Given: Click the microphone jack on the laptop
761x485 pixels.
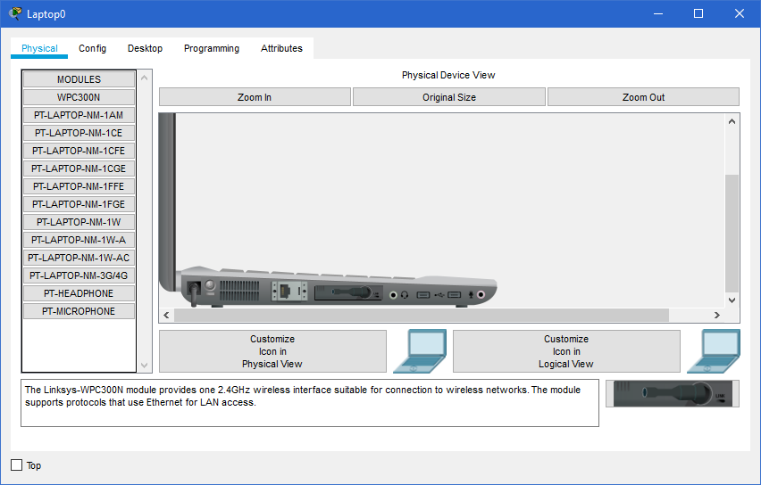Looking at the screenshot, I should click(x=481, y=294).
